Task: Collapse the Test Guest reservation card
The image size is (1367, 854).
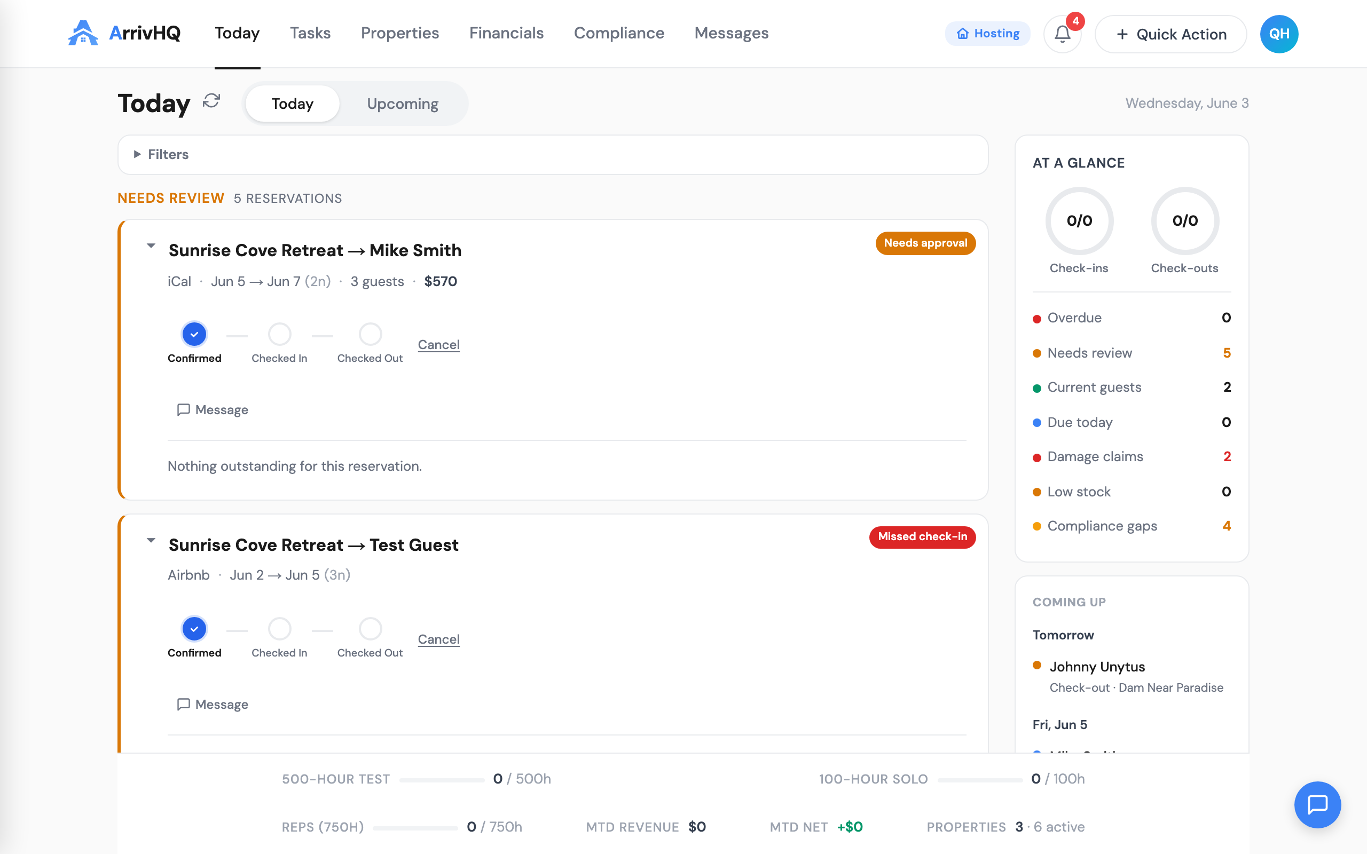Action: [x=151, y=541]
